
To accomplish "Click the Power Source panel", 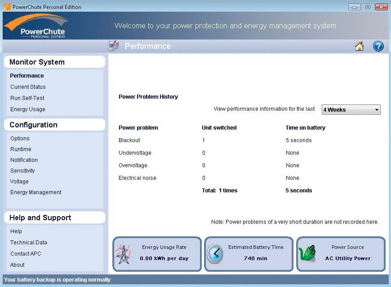I will tap(341, 254).
